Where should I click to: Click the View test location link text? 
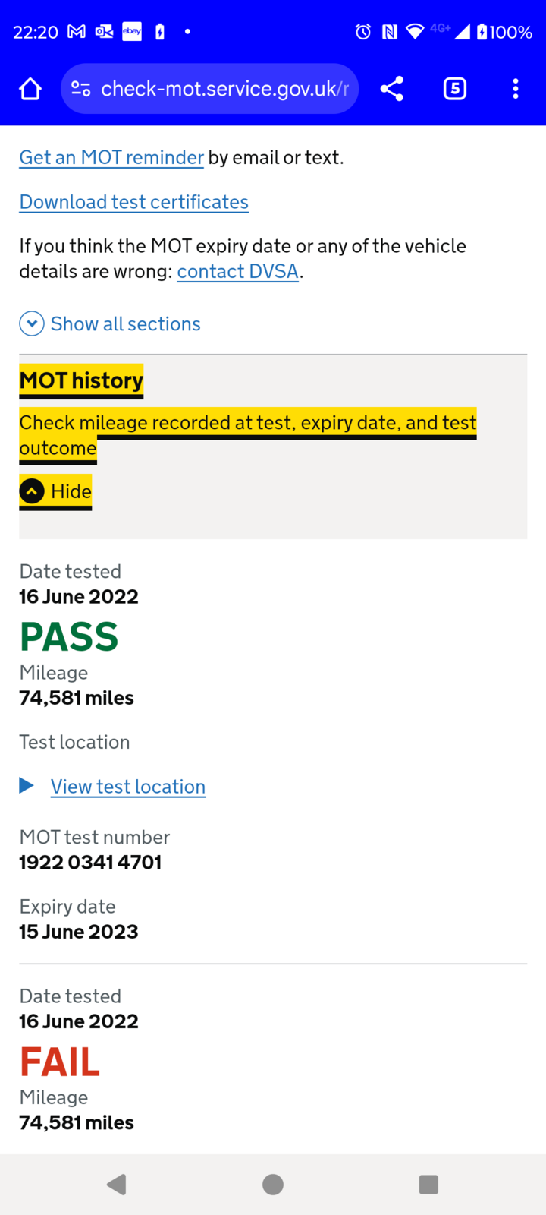(128, 787)
